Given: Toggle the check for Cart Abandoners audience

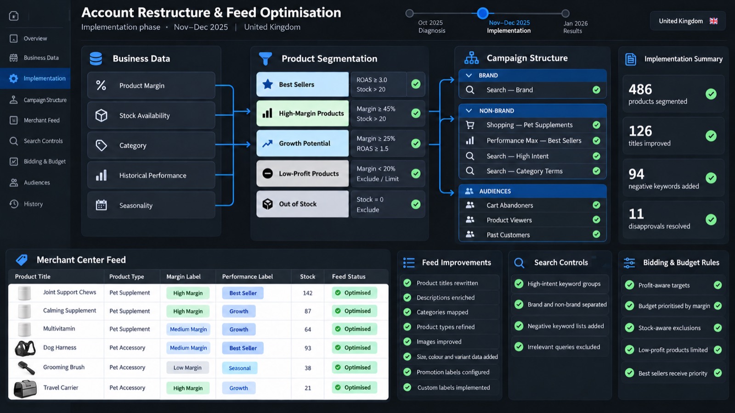Looking at the screenshot, I should [596, 205].
